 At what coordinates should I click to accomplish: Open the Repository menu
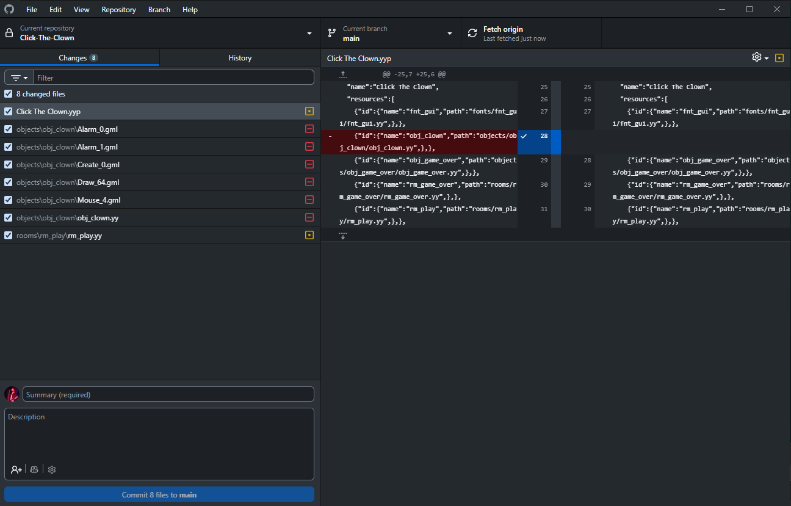pyautogui.click(x=119, y=10)
